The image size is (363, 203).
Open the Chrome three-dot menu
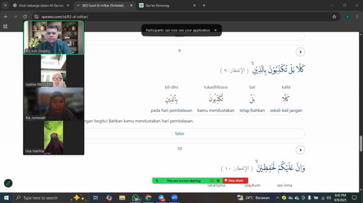tap(357, 17)
